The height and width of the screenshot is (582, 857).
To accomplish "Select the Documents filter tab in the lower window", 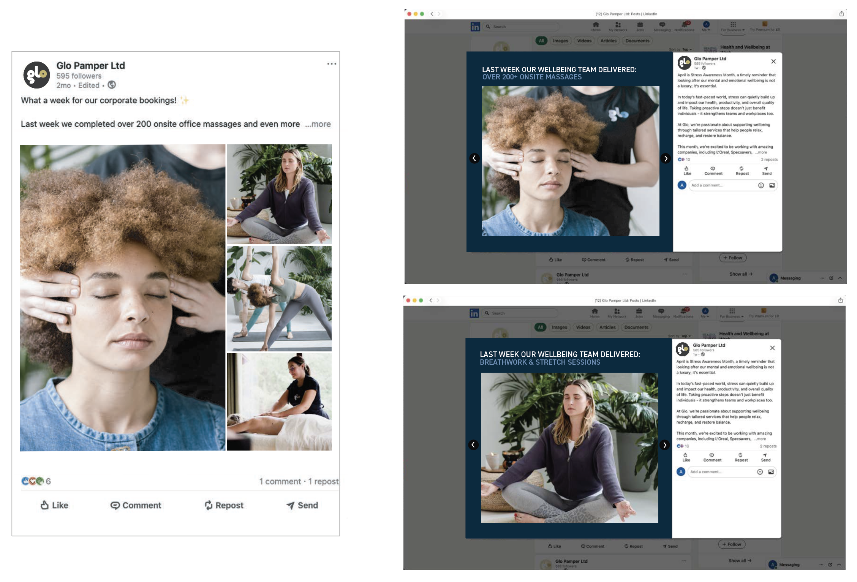I will 636,327.
